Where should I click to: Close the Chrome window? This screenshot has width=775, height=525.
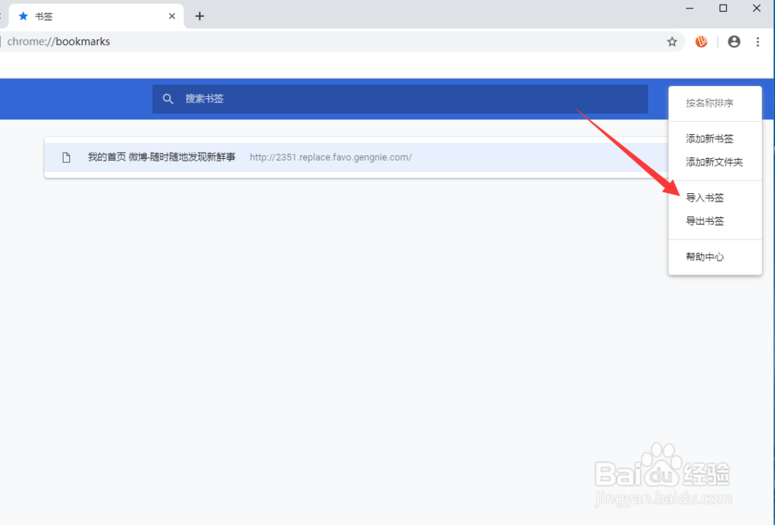(756, 9)
